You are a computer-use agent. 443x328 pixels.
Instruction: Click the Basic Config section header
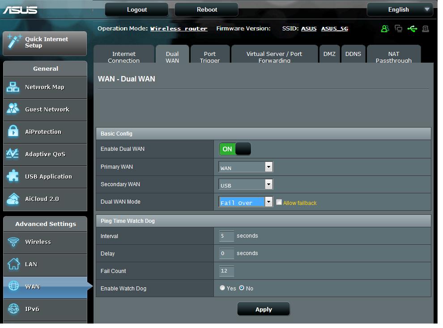click(x=263, y=133)
